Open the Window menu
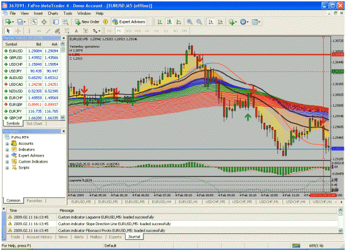 tap(84, 13)
